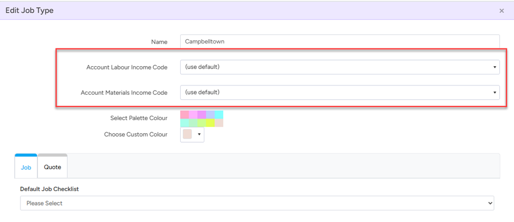Close the Edit Job Type dialog

pos(501,11)
